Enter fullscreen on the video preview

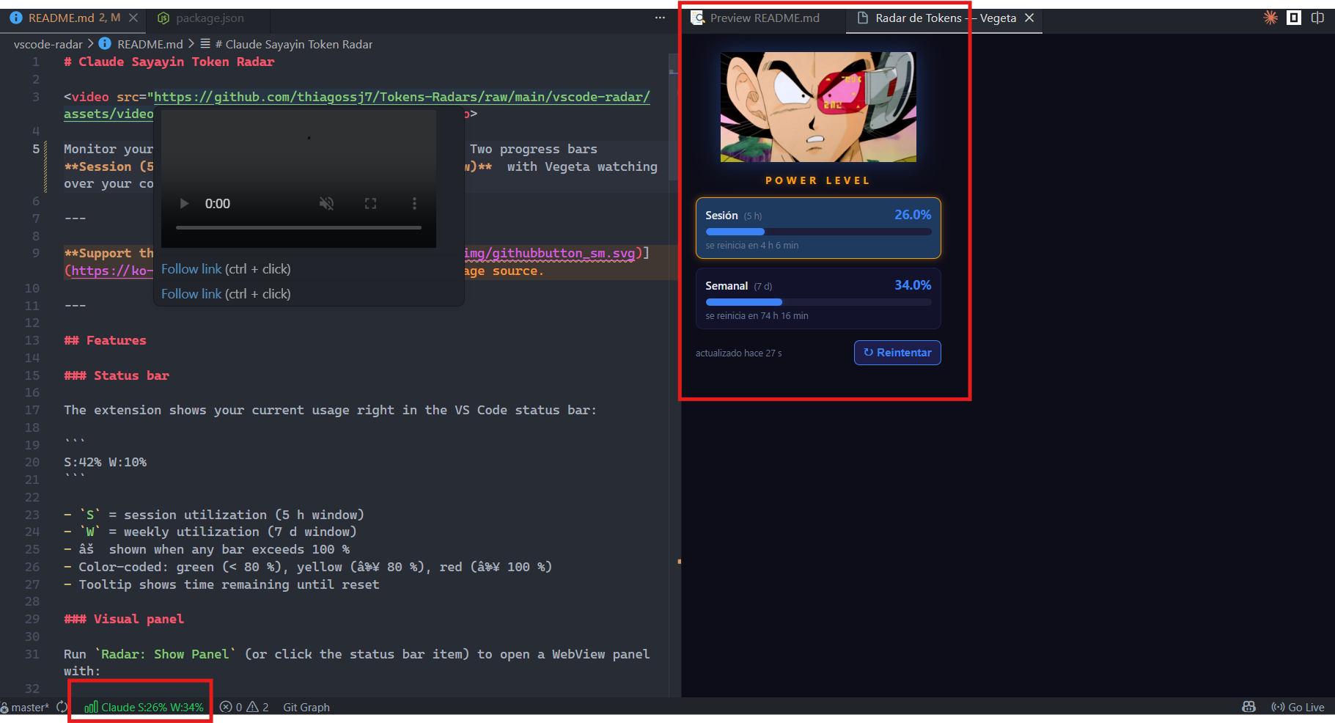click(371, 204)
